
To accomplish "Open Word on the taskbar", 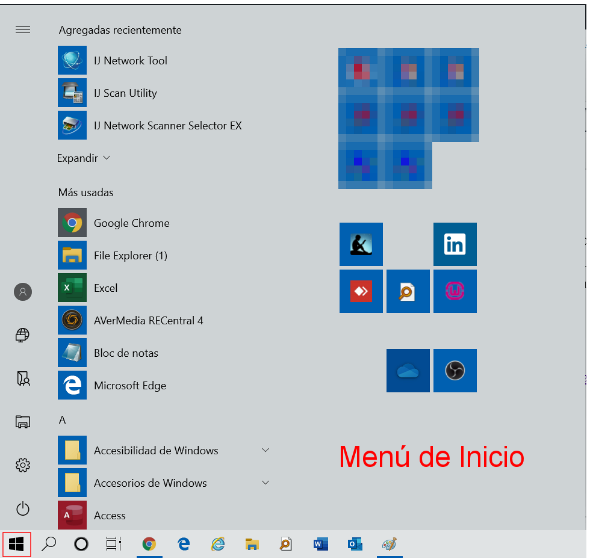I will 320,544.
